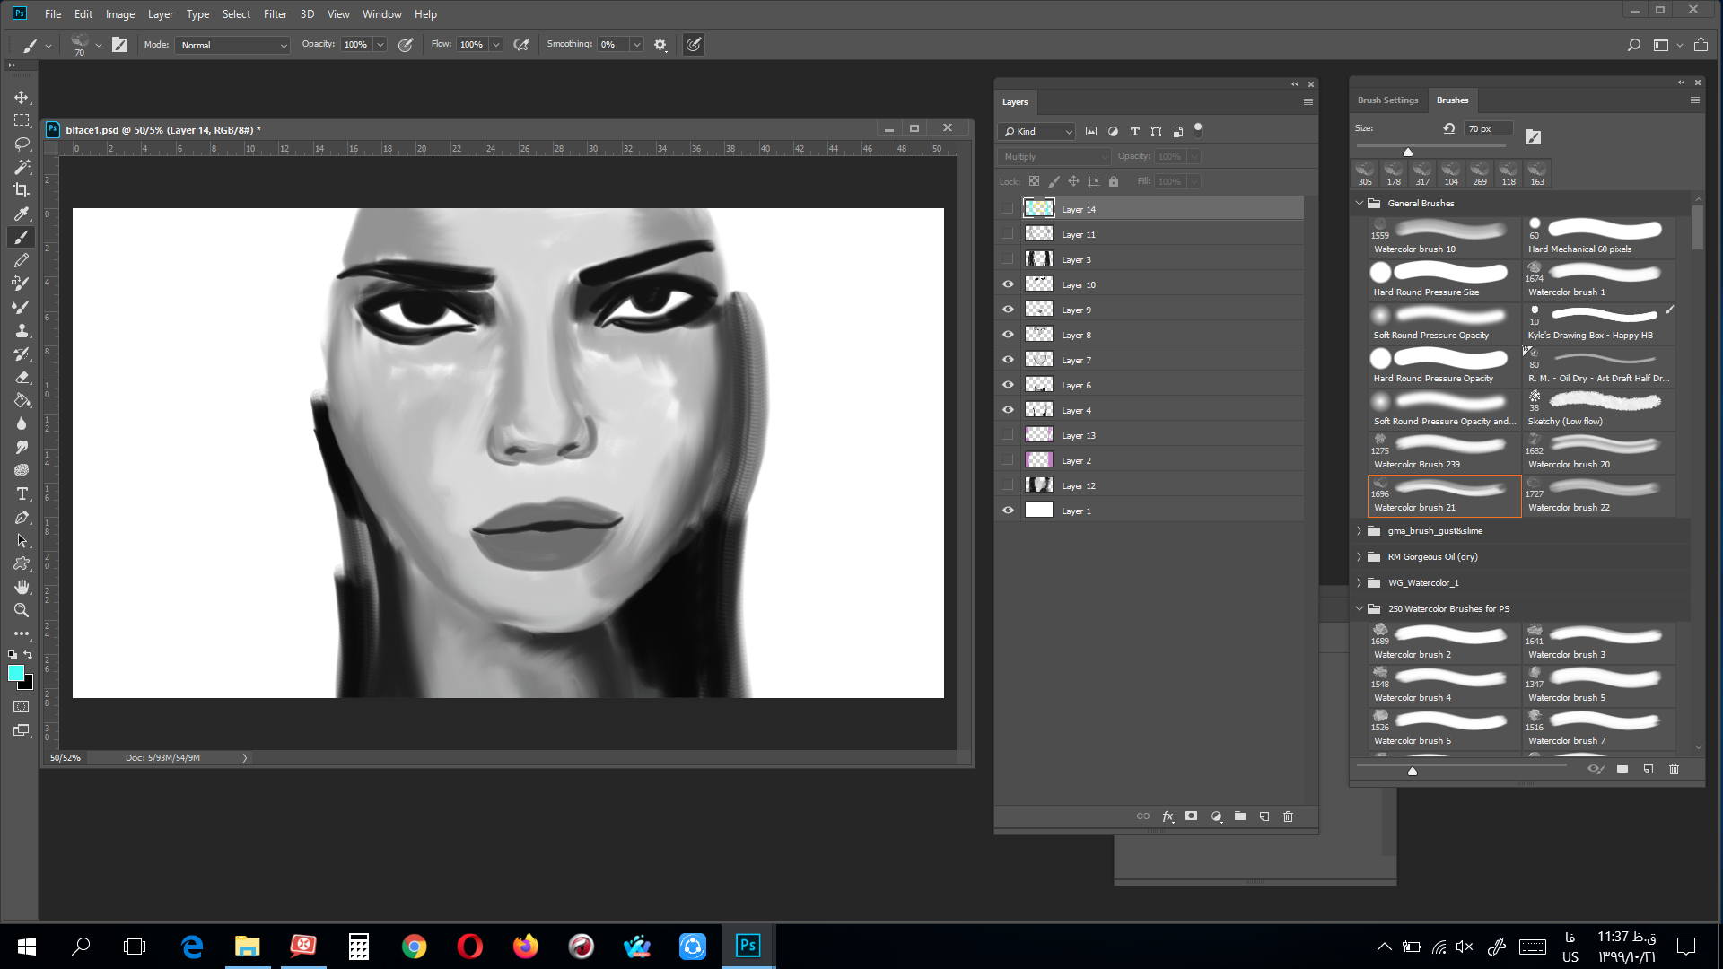The width and height of the screenshot is (1723, 969).
Task: Open the brush settings panel toggle icon
Action: click(x=119, y=44)
